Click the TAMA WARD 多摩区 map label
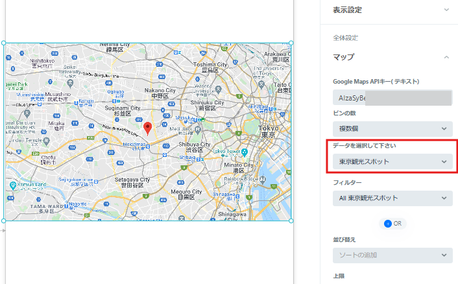Screen dimensions: 458x284 pyautogui.click(x=47, y=208)
